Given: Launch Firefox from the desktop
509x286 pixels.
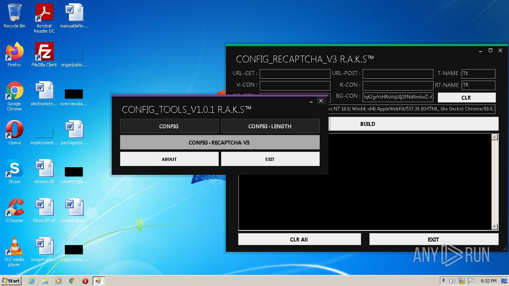Looking at the screenshot, I should pos(14,55).
